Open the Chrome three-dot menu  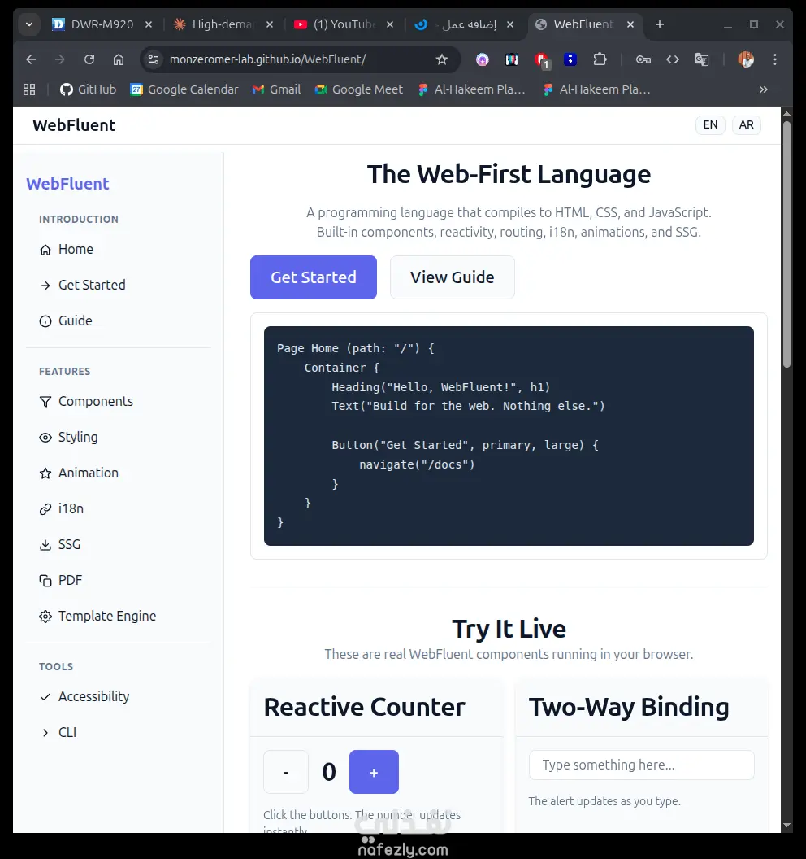click(x=775, y=59)
